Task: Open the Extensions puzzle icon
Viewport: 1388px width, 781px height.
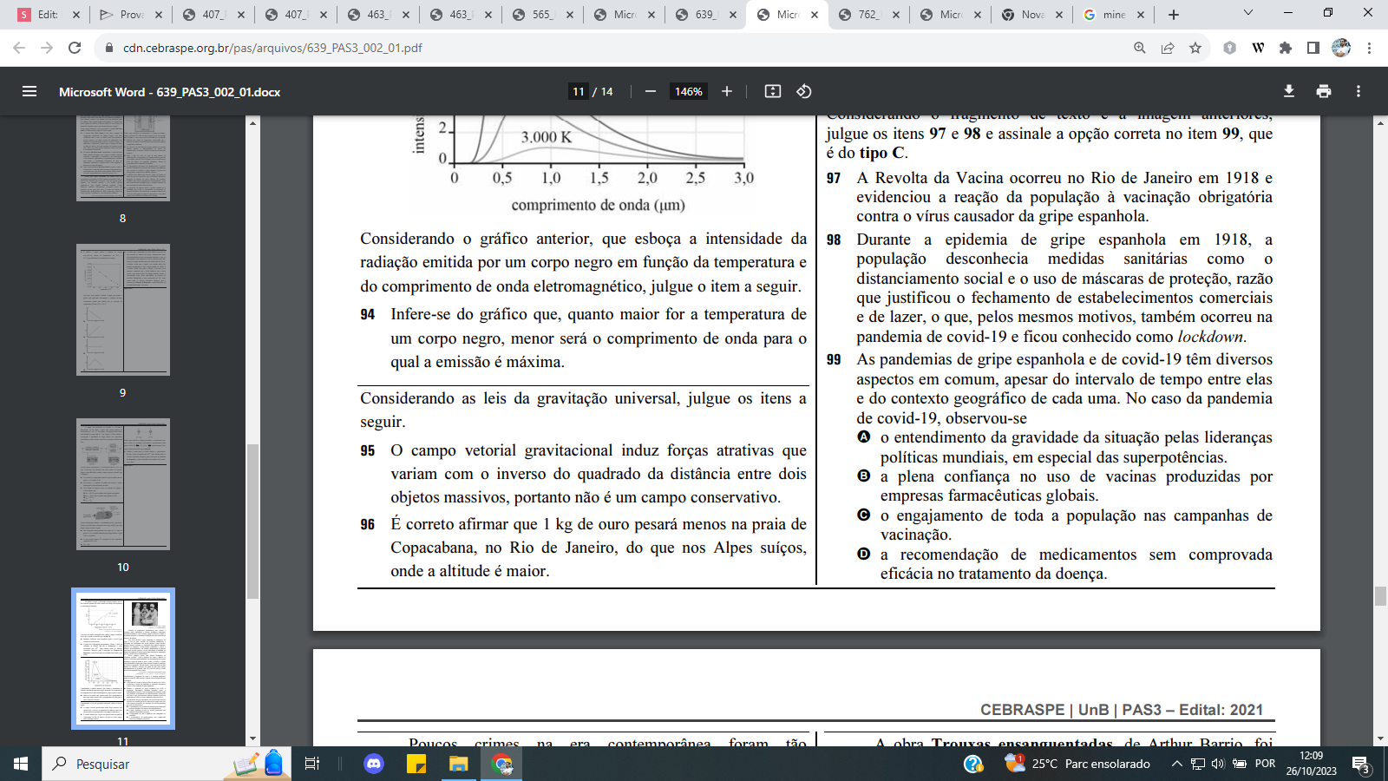Action: coord(1286,48)
